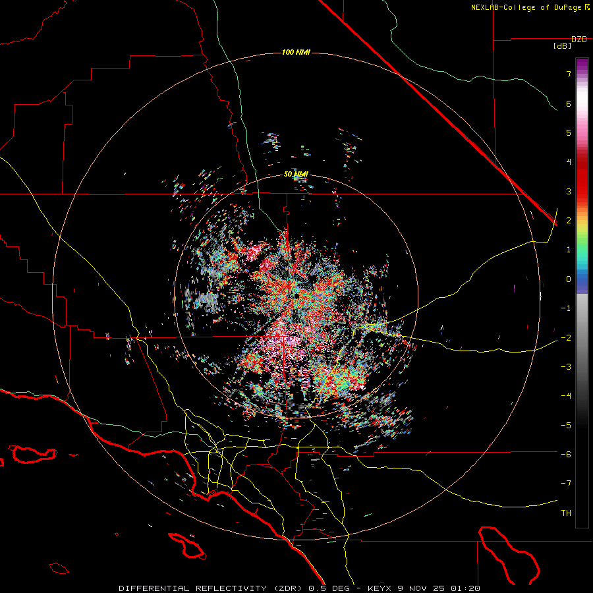Click the purple top of color bar
This screenshot has height=593, width=593.
click(582, 65)
